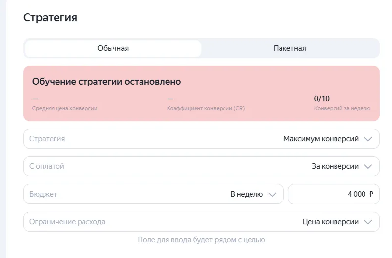Click the hint Поле для ввода будет рядом с целью
The image size is (392, 258).
(x=201, y=240)
